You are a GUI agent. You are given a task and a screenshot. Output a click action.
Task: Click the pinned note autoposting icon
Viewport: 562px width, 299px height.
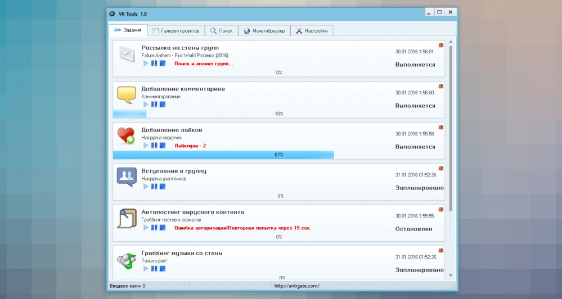(127, 219)
